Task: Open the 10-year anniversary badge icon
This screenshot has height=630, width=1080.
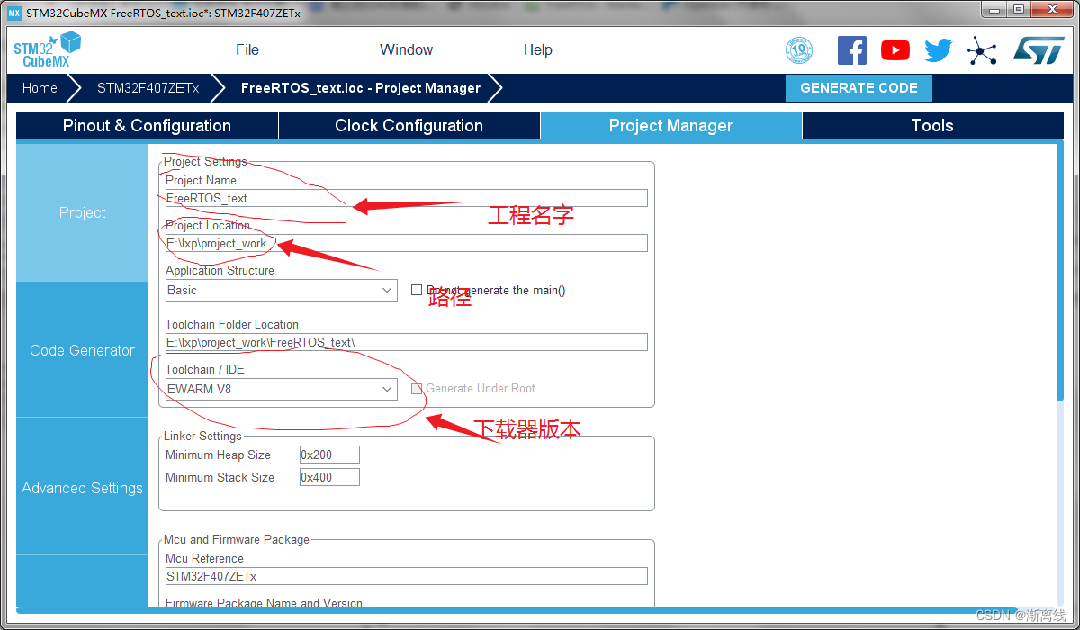Action: click(799, 50)
